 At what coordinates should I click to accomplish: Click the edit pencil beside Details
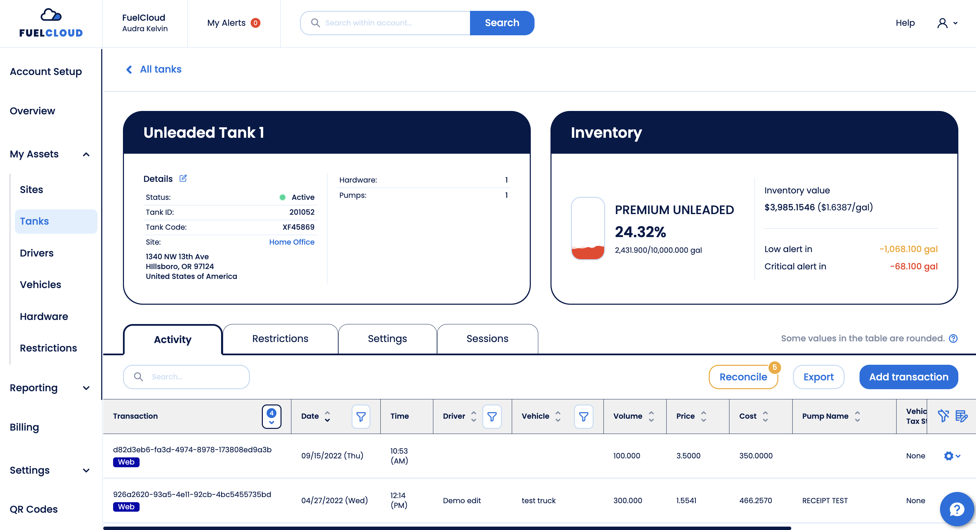tap(183, 178)
